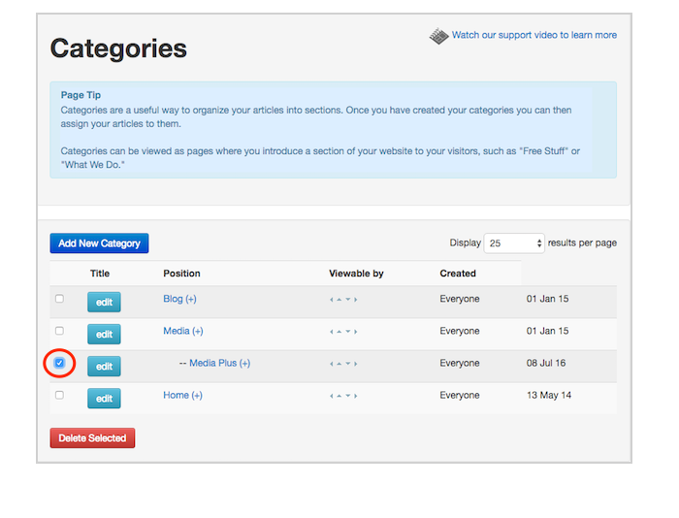Tick the Media category checkbox
This screenshot has width=679, height=518.
pos(60,331)
